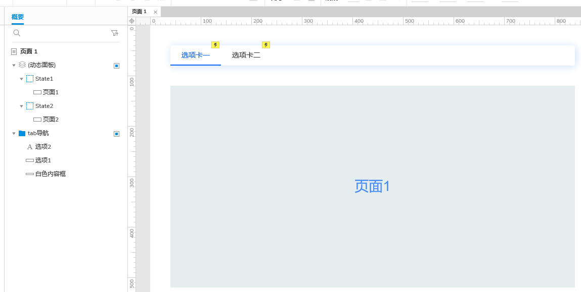Toggle selection square next to 动态面板
The height and width of the screenshot is (292, 581).
[117, 65]
